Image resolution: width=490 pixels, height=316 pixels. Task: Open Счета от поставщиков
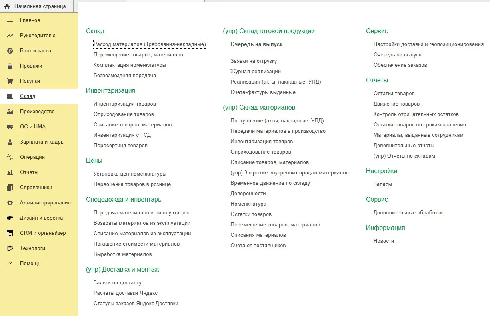(x=258, y=246)
